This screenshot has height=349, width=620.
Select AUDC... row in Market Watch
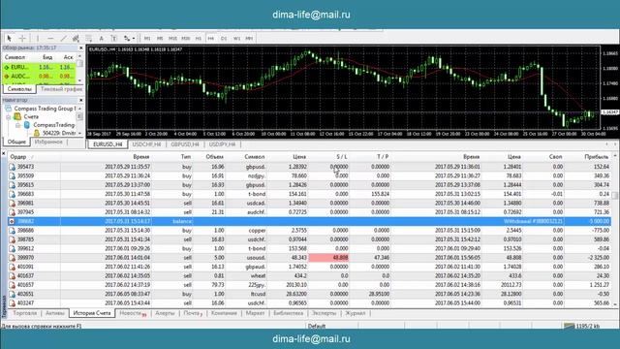pos(39,76)
